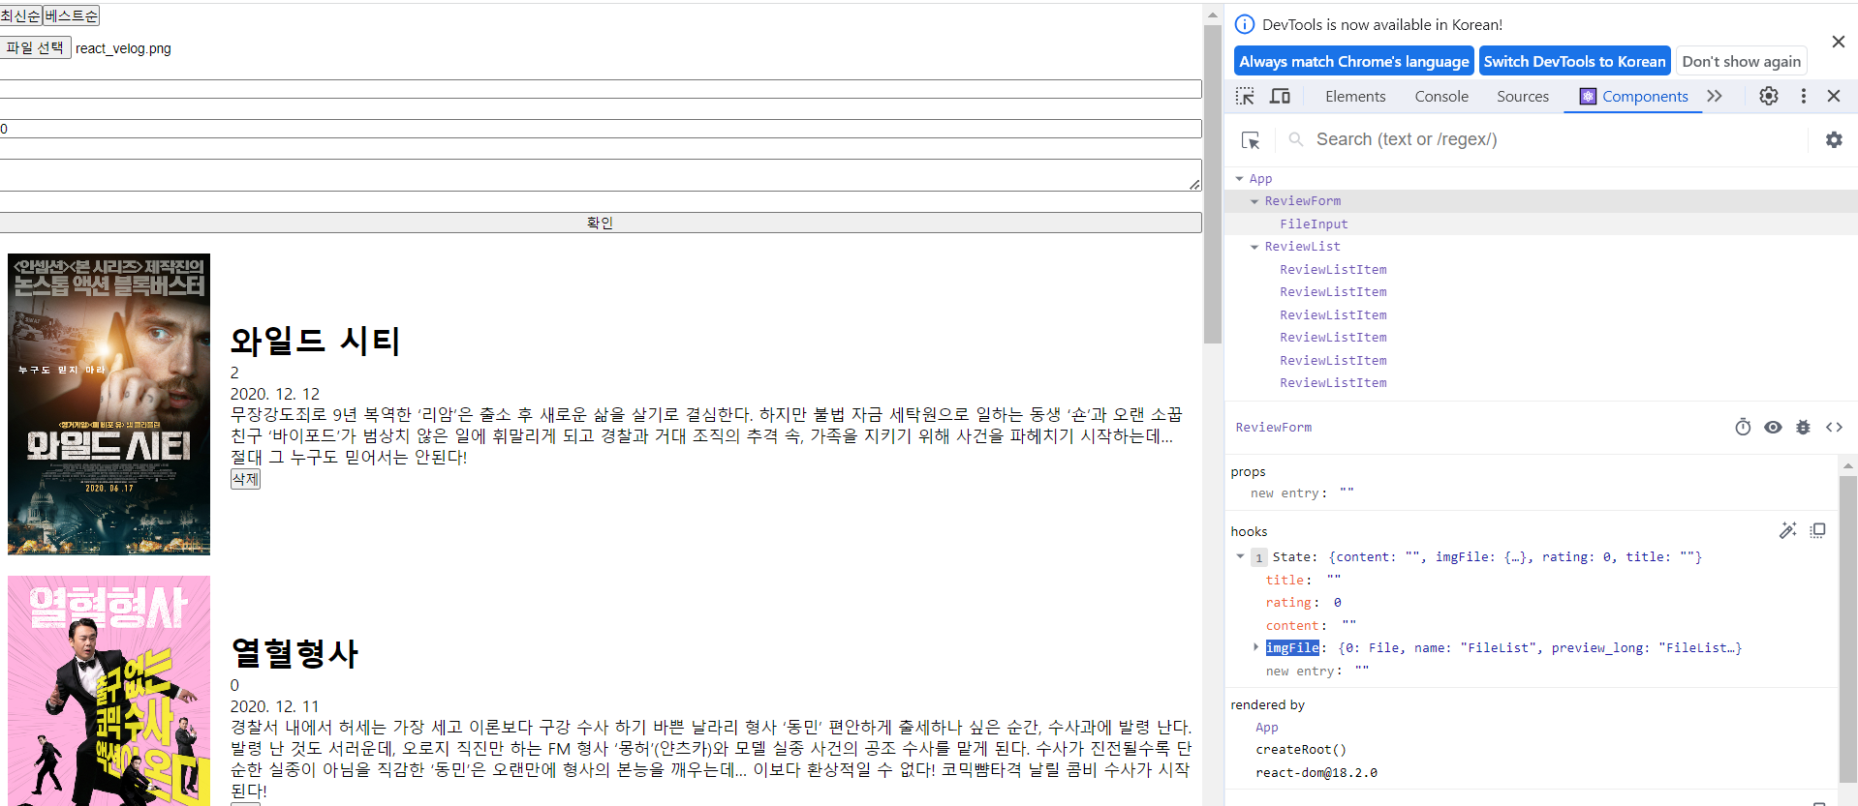This screenshot has width=1858, height=806.
Task: Click the eye icon to inspect matching DOM element
Action: [1773, 427]
